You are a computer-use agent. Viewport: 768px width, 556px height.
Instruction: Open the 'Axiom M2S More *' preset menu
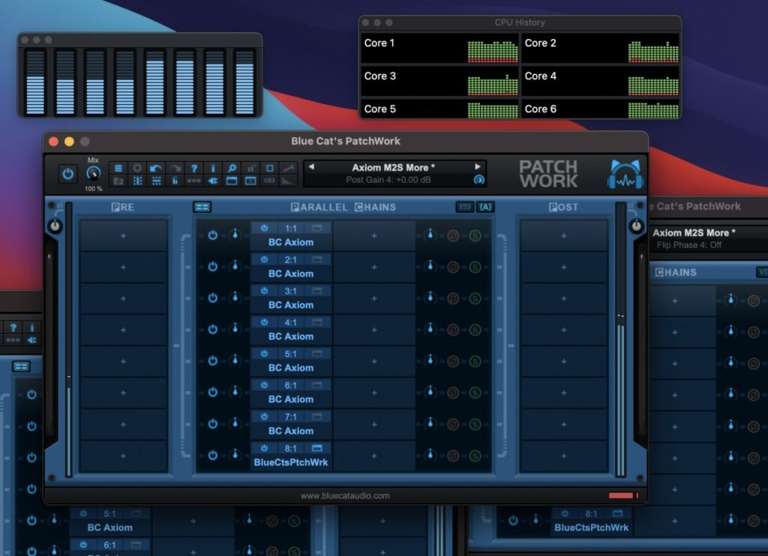(x=393, y=167)
